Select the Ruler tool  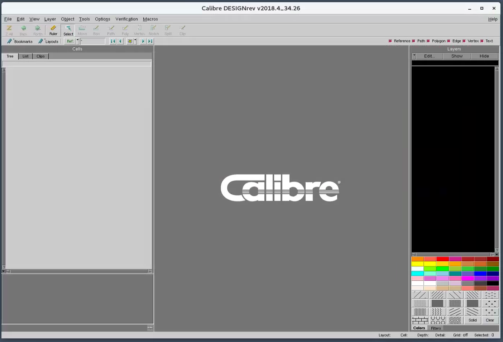(53, 30)
